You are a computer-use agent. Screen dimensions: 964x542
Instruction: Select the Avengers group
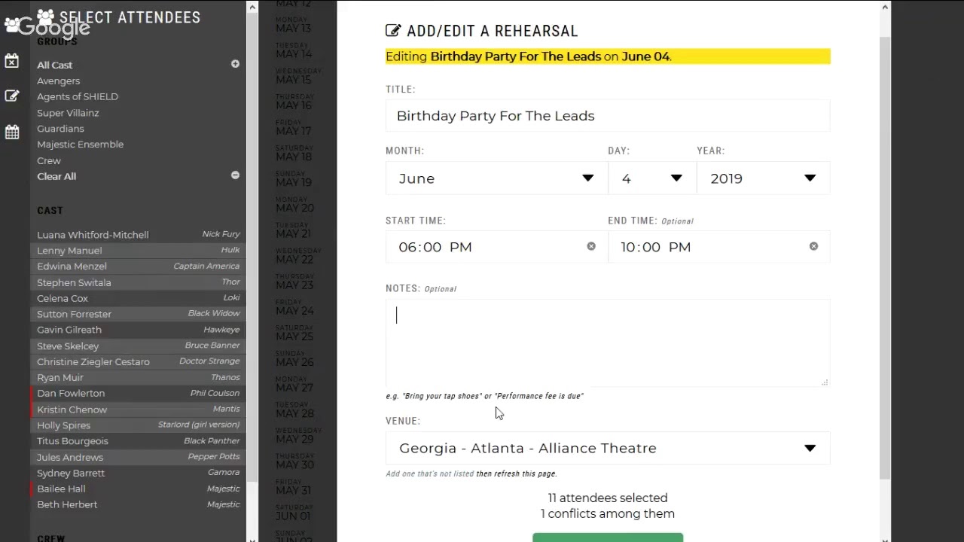[x=59, y=81]
